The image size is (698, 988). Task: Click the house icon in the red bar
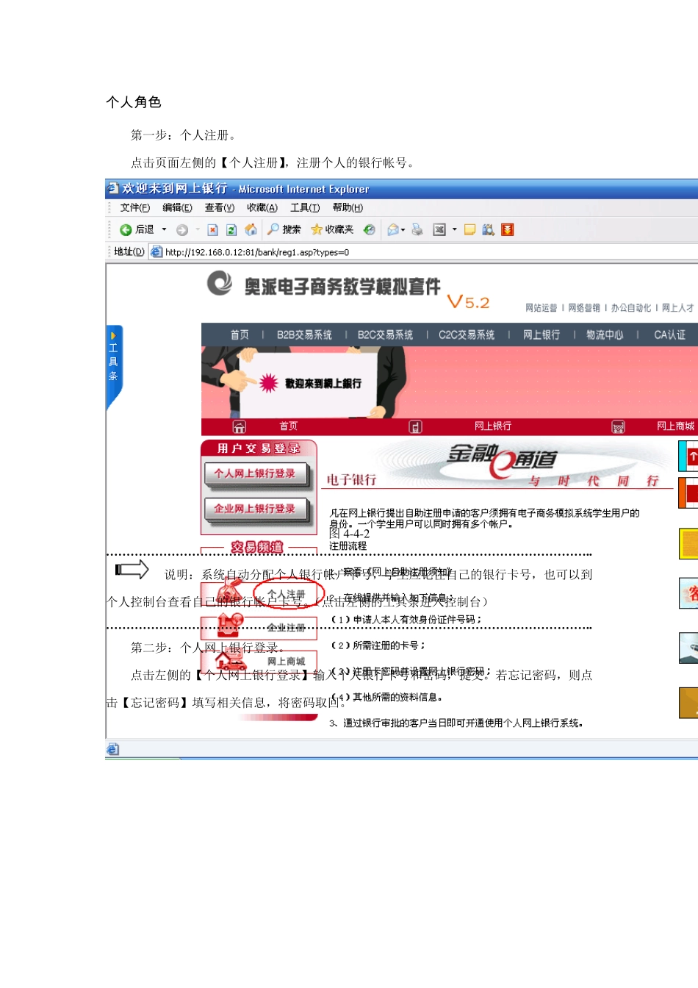click(x=240, y=427)
